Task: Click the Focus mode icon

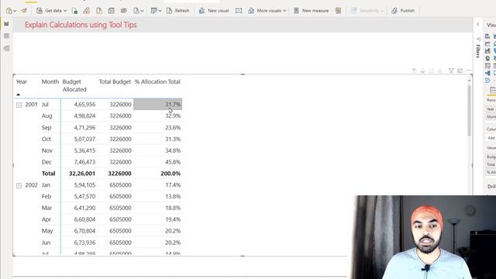Action: tap(460, 71)
